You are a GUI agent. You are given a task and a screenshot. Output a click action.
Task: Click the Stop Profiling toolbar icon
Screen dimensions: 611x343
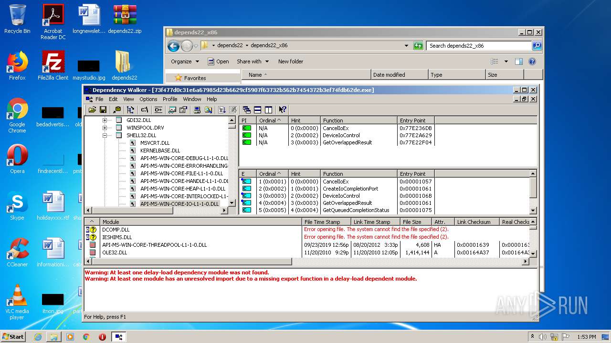point(233,110)
